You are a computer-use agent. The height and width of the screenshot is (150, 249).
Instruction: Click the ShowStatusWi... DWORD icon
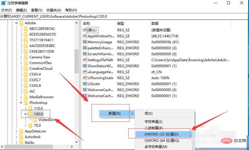pos(85,66)
